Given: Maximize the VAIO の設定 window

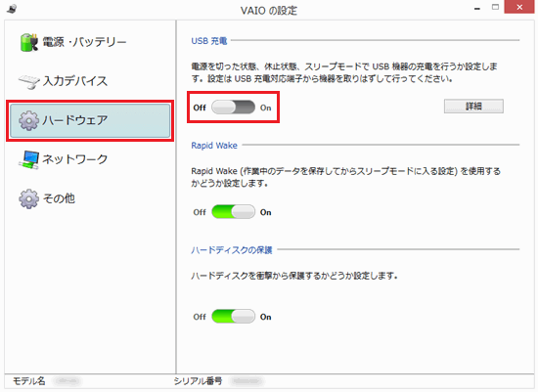Looking at the screenshot, I should tap(495, 7).
